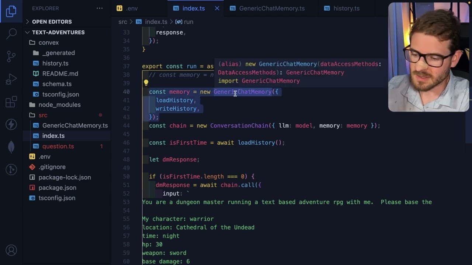The width and height of the screenshot is (472, 265).
Task: Open the Git graph icon in activity bar
Action: tap(11, 169)
